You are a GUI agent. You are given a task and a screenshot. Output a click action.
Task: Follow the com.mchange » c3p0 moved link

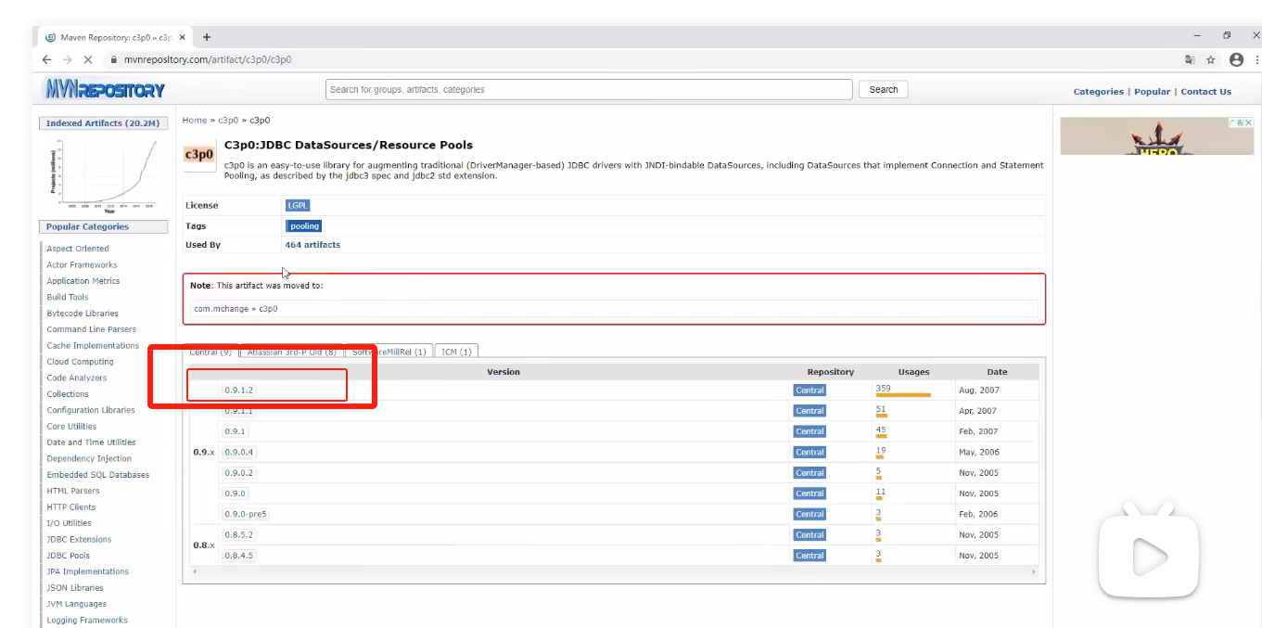236,309
